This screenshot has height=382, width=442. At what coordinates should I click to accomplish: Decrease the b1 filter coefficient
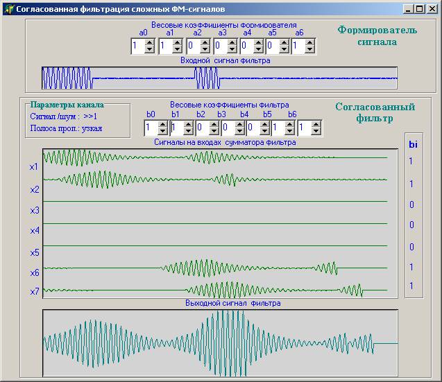click(188, 131)
